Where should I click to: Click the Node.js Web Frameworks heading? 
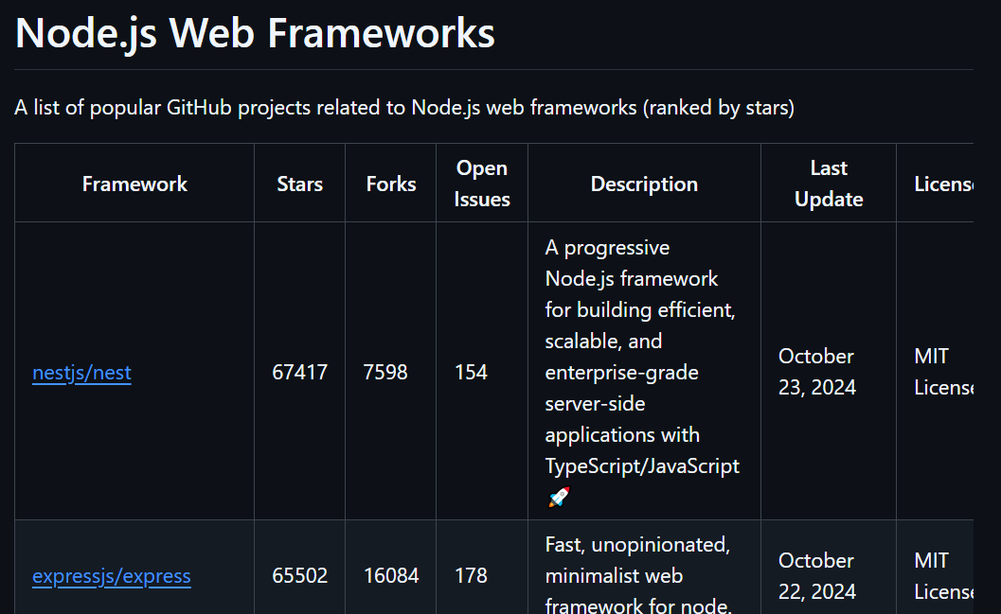255,33
